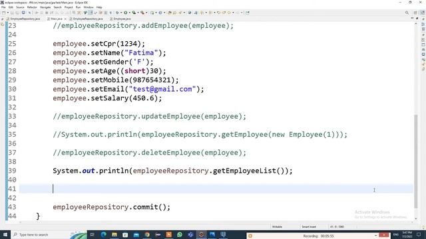The width and height of the screenshot is (426, 239).
Task: Expand the Coverage dropdown arrow
Action: point(138,13)
